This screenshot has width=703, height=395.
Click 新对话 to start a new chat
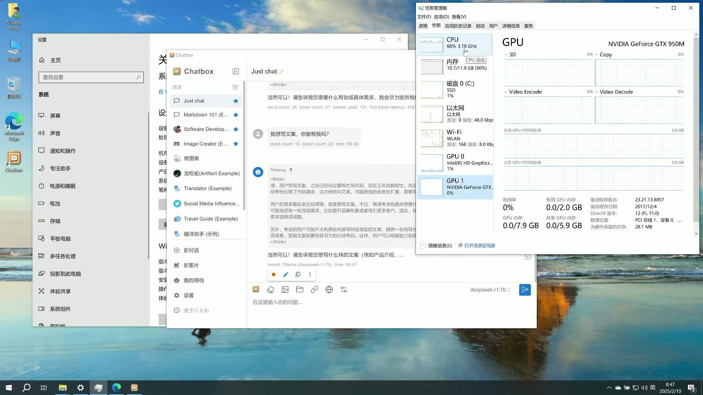pyautogui.click(x=191, y=251)
